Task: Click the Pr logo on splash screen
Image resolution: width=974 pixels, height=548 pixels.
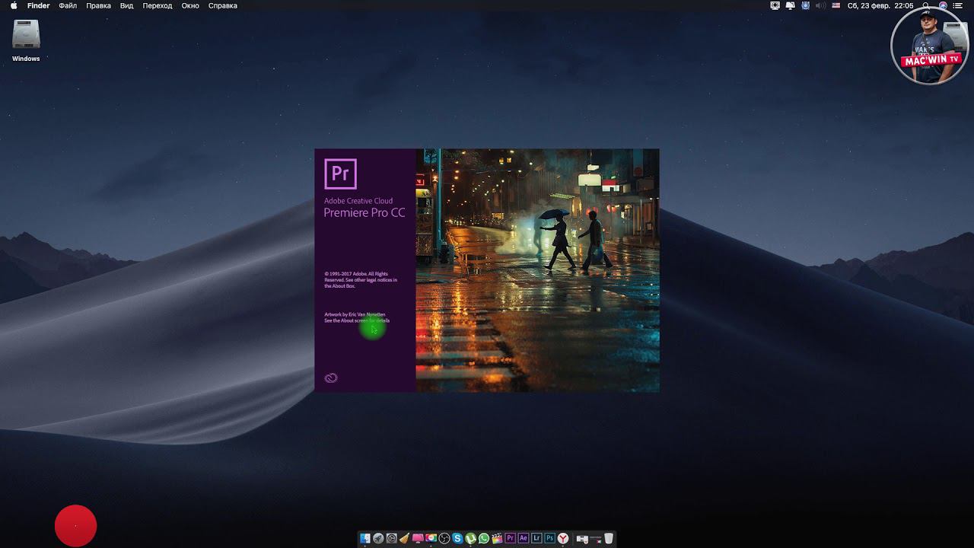Action: click(340, 174)
